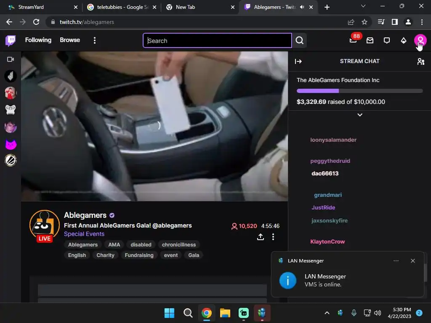
Task: Dismiss the LAN Messenger notification
Action: pyautogui.click(x=413, y=261)
